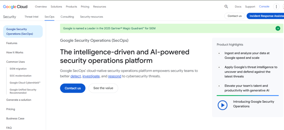Jump to Pricing in the left sidebar
The width and height of the screenshot is (284, 130).
pyautogui.click(x=11, y=109)
